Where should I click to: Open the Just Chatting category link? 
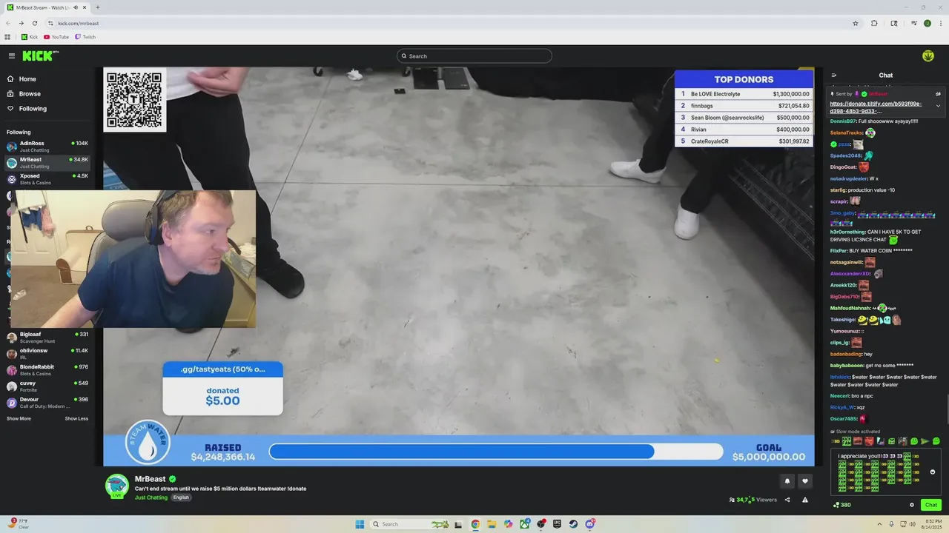coord(151,497)
